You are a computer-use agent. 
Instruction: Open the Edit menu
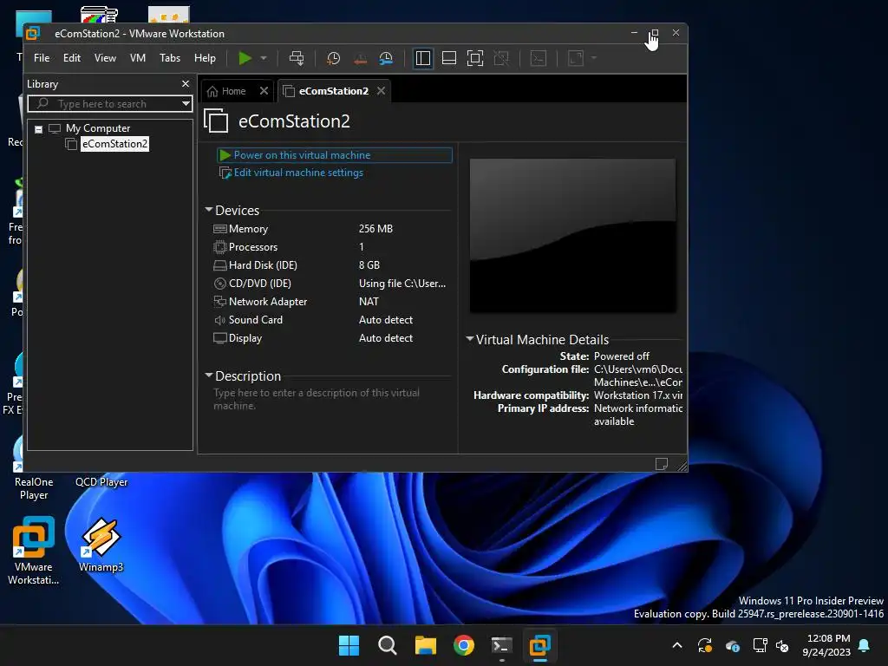pyautogui.click(x=72, y=58)
